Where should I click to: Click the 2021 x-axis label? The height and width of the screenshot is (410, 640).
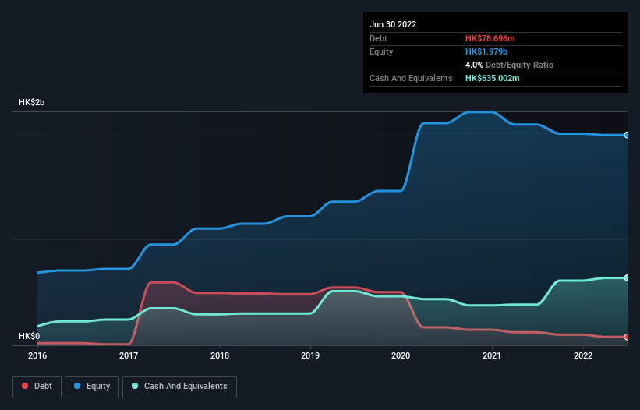(492, 355)
